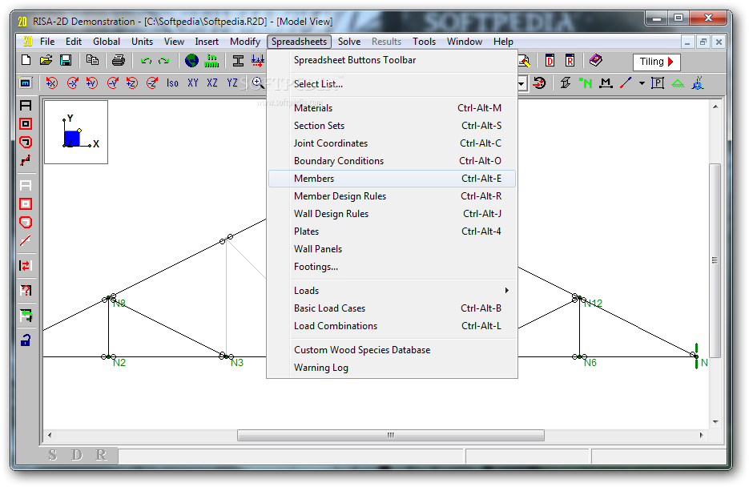This screenshot has width=749, height=487.
Task: Toggle rendered member shape display
Action: pyautogui.click(x=565, y=83)
